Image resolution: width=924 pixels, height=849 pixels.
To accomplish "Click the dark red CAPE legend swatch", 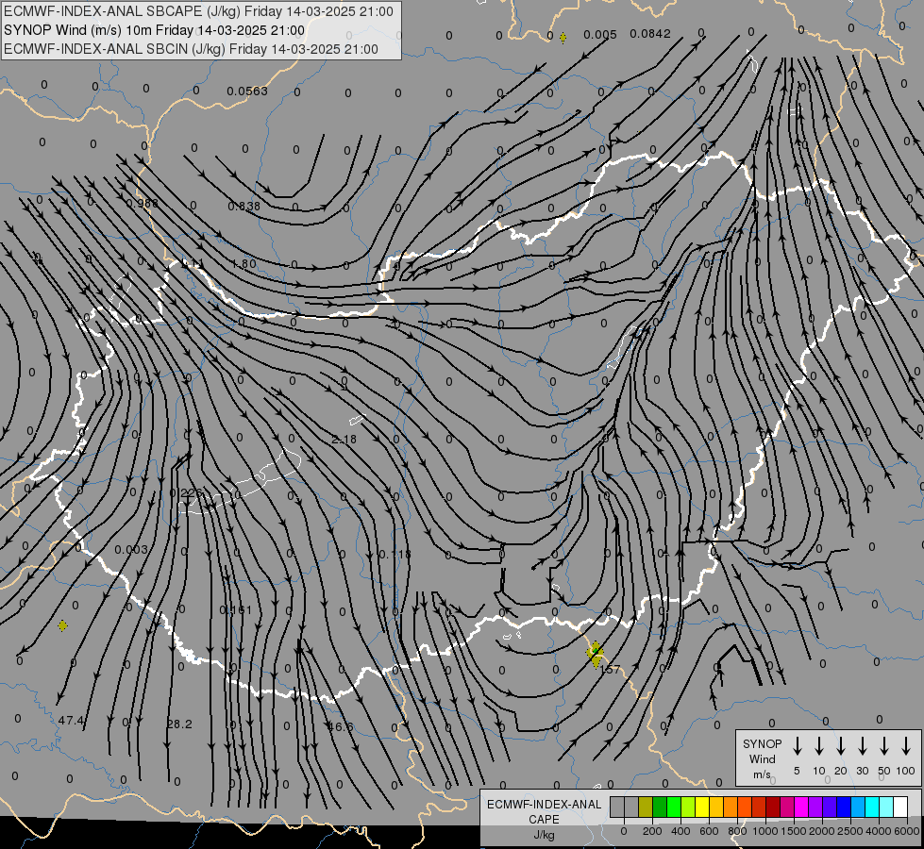I will point(773,807).
